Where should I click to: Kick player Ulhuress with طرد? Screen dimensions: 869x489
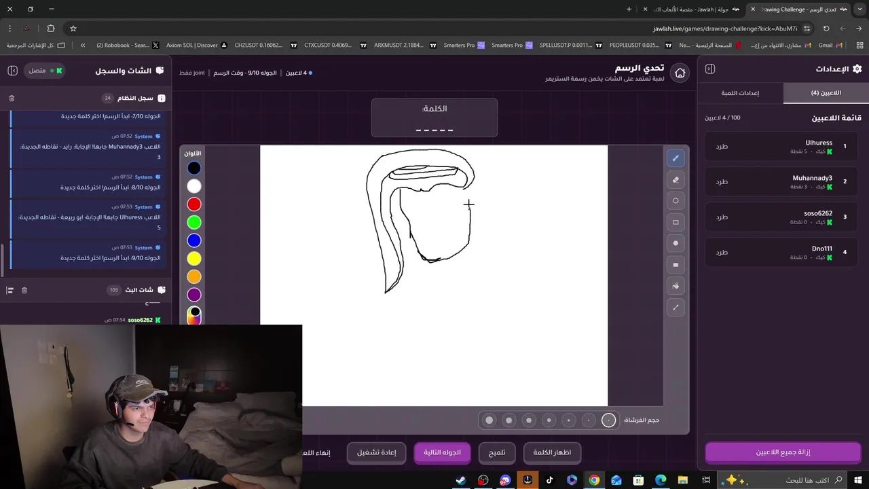722,146
